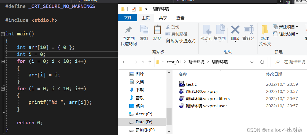Open the 文件 menu tab
307x135 pixels.
tap(128, 18)
